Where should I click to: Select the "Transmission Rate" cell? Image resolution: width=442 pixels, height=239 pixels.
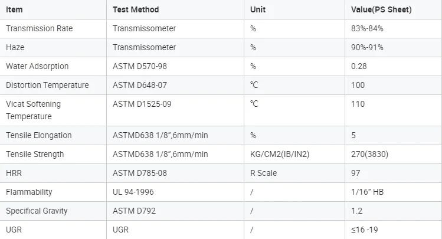pos(38,28)
